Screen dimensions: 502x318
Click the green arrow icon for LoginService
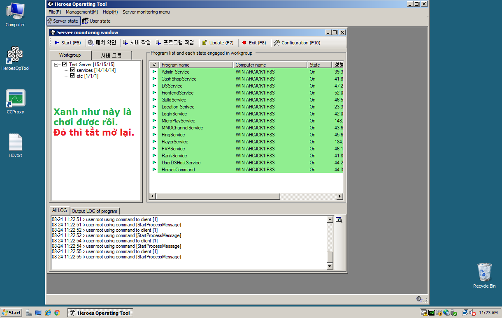(x=154, y=113)
